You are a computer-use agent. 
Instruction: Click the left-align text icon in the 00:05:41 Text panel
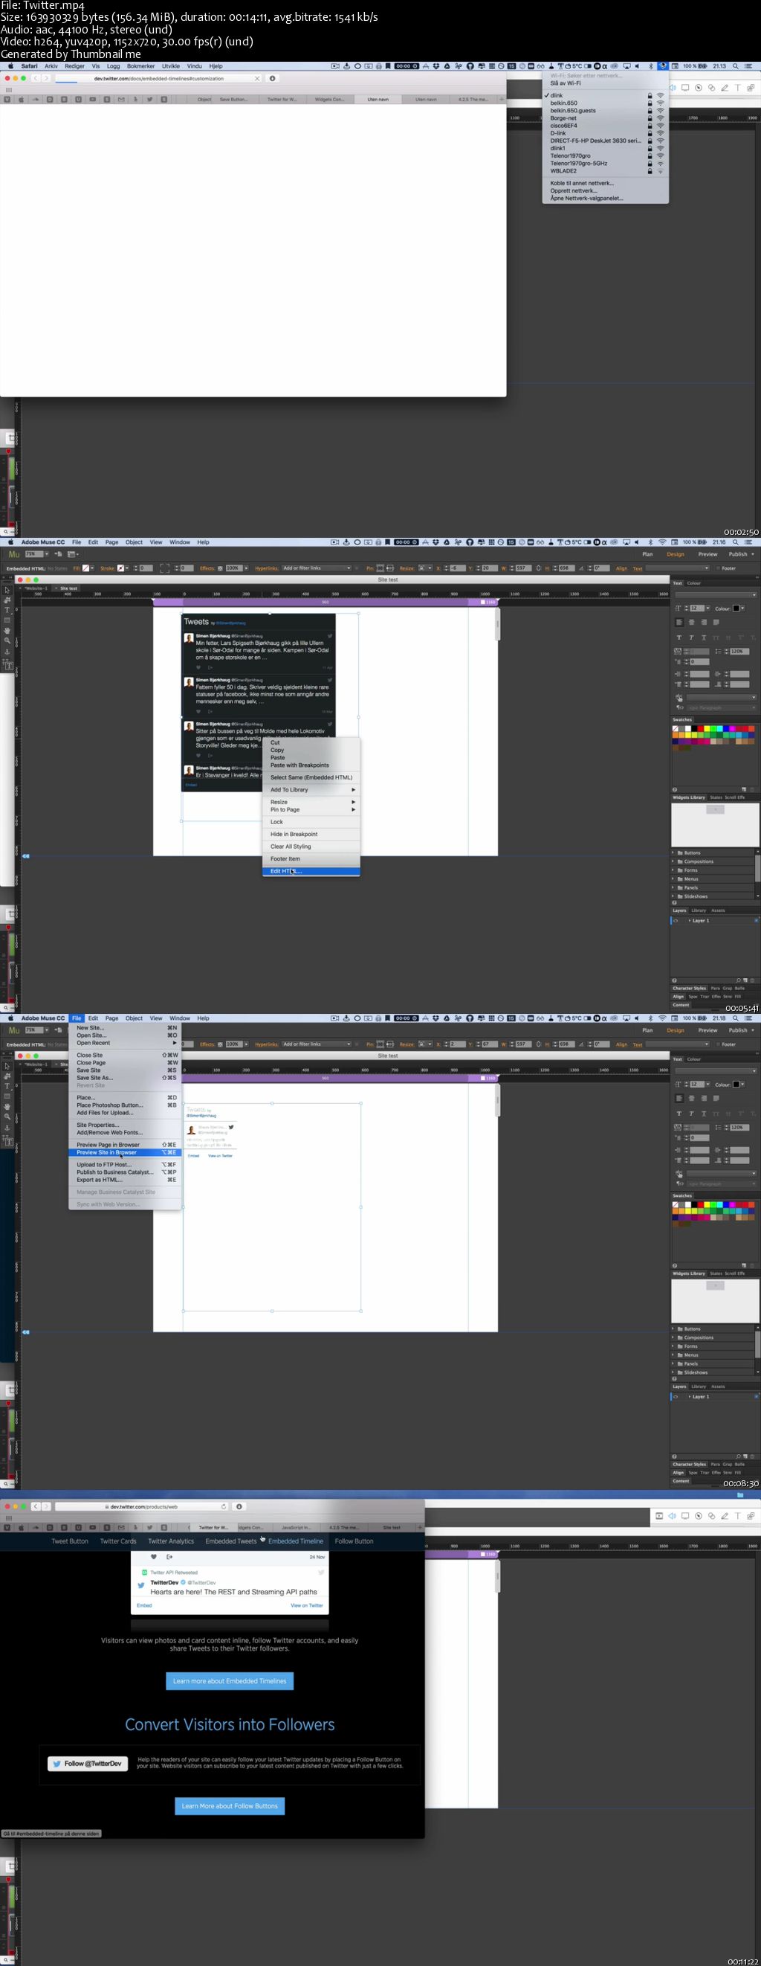coord(679,623)
